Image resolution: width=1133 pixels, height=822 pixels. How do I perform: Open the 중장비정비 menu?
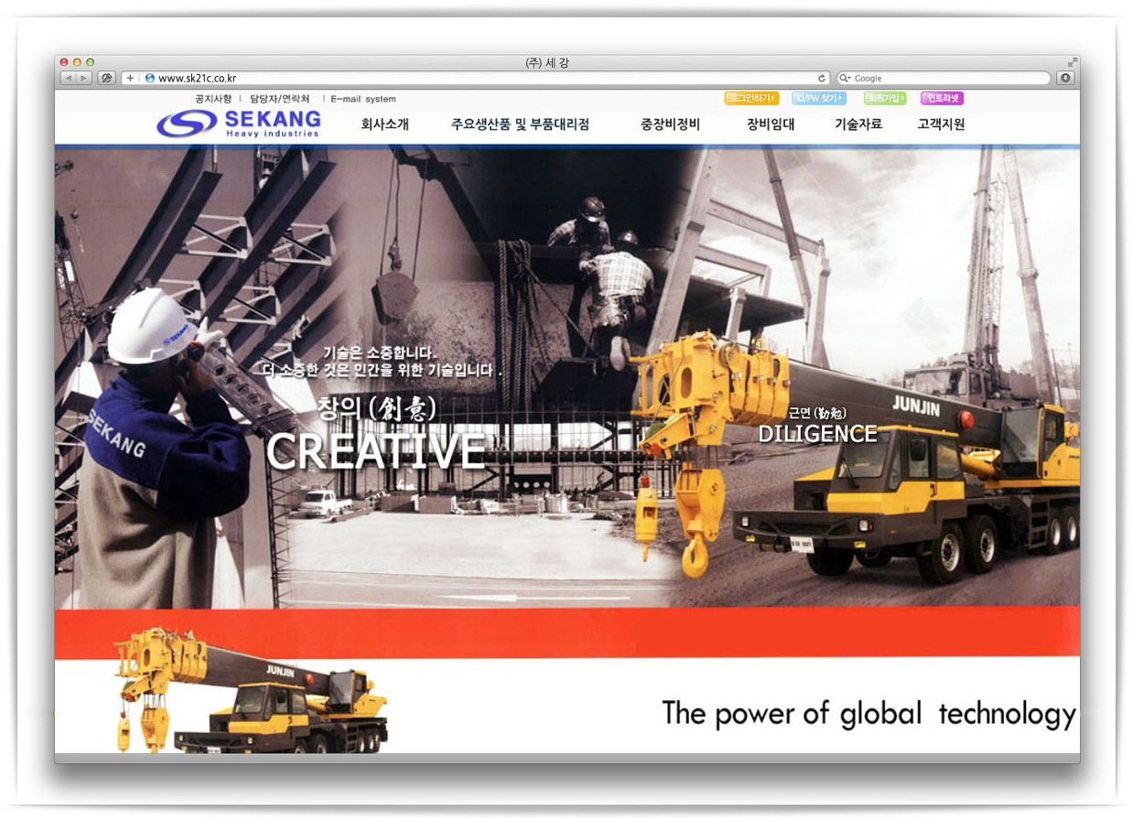click(670, 124)
